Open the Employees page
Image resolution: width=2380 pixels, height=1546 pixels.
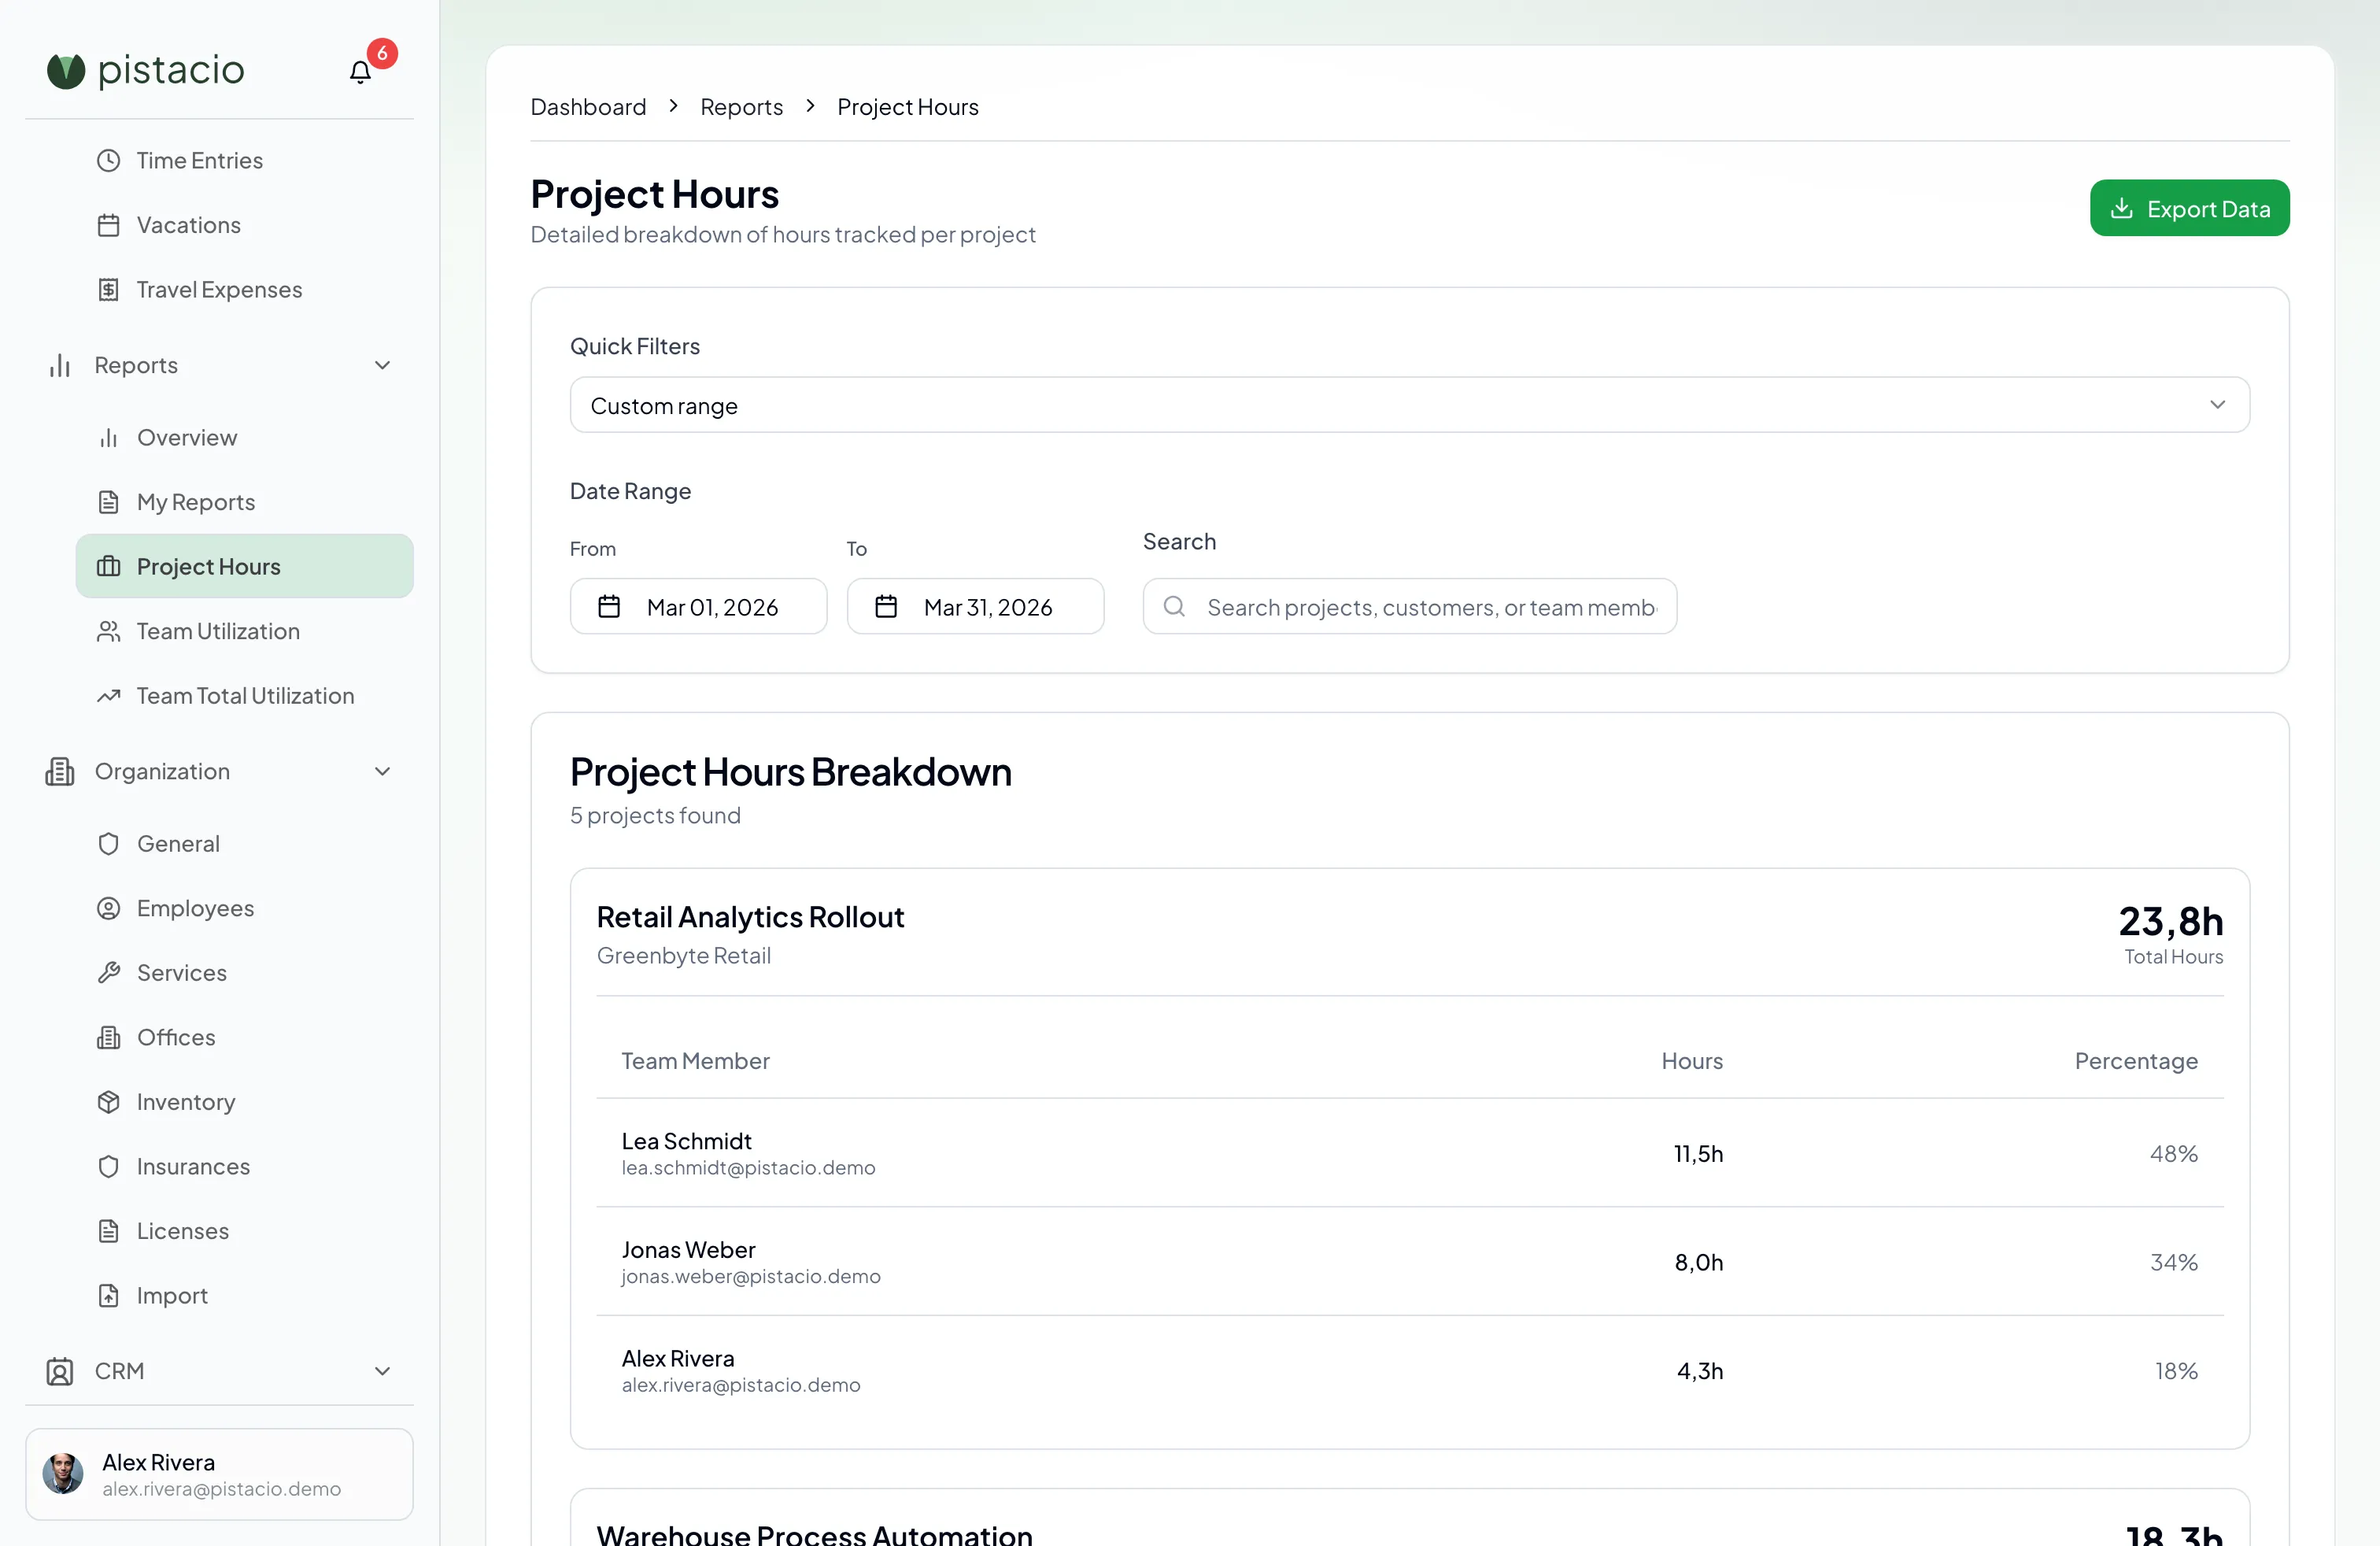(244, 908)
